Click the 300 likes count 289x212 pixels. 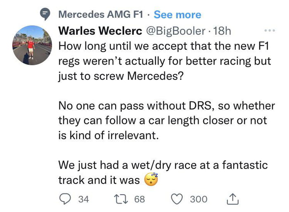[x=198, y=199]
